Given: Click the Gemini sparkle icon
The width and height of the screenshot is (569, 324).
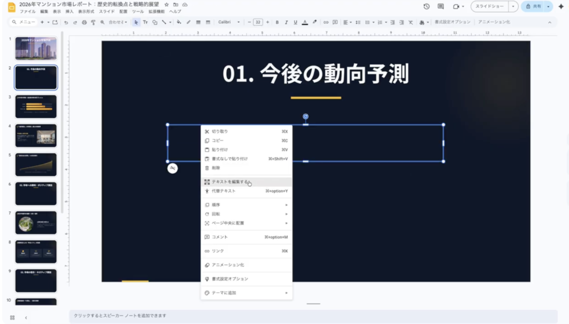Looking at the screenshot, I should 561,7.
